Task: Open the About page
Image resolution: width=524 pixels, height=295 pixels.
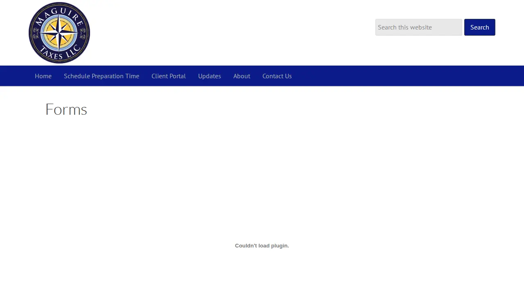Action: [242, 76]
